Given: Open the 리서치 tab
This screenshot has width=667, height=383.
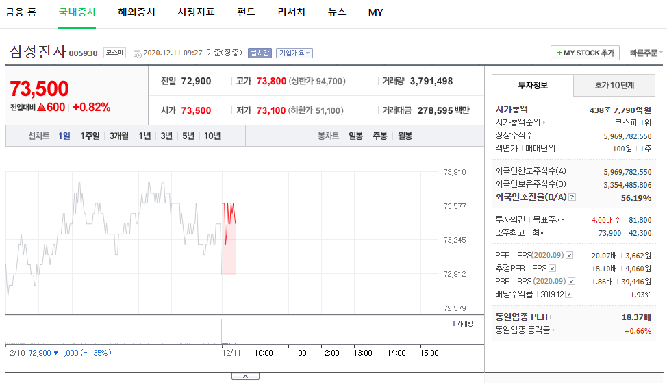Looking at the screenshot, I should click(292, 12).
